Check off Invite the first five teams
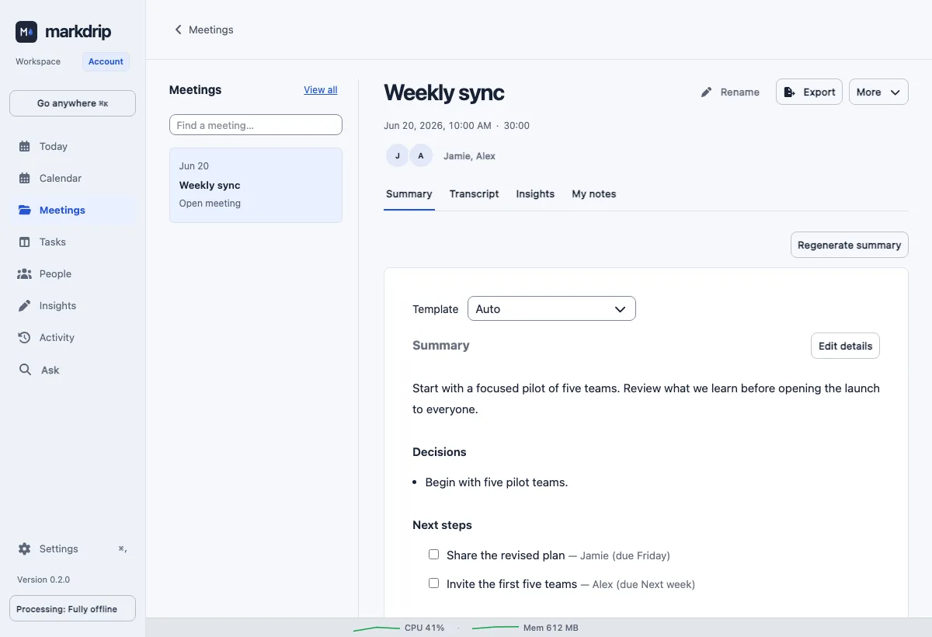The height and width of the screenshot is (637, 932). 434,583
